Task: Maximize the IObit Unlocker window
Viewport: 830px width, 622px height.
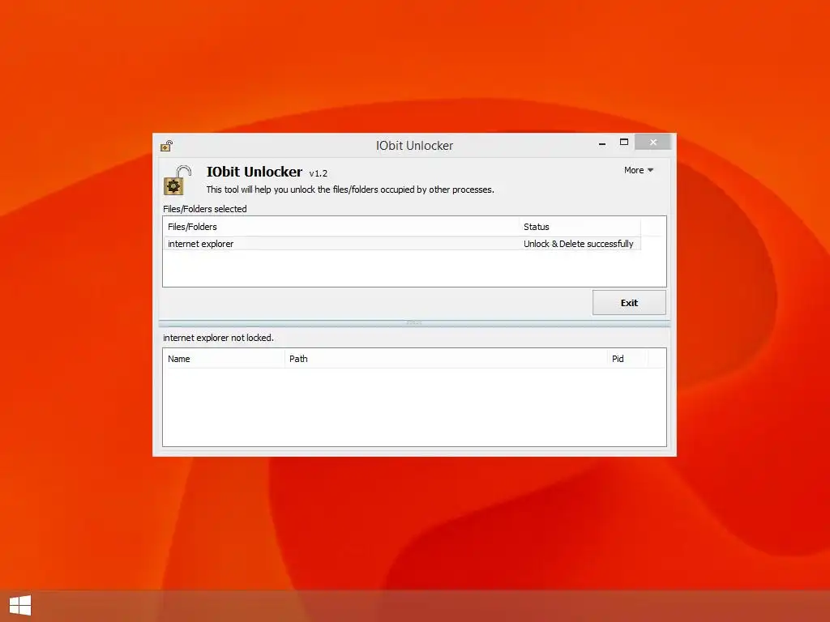Action: 624,143
